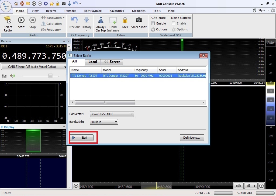The image size is (276, 196).
Task: Expand the CABLE Input audio device dropdown
Action: click(x=34, y=67)
